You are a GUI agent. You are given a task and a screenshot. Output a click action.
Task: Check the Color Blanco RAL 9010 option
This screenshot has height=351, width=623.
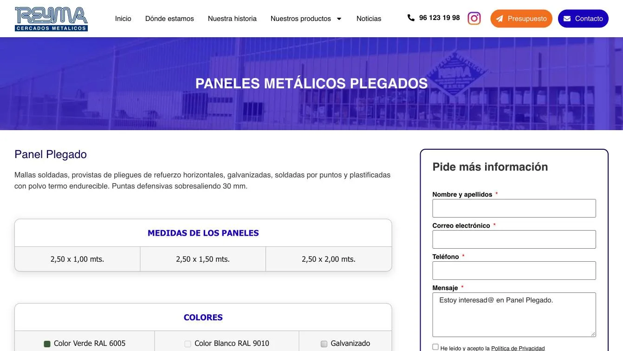(188, 344)
